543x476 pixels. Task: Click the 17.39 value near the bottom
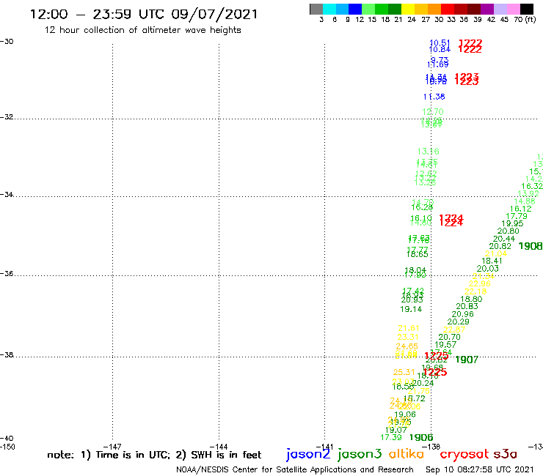pos(391,437)
